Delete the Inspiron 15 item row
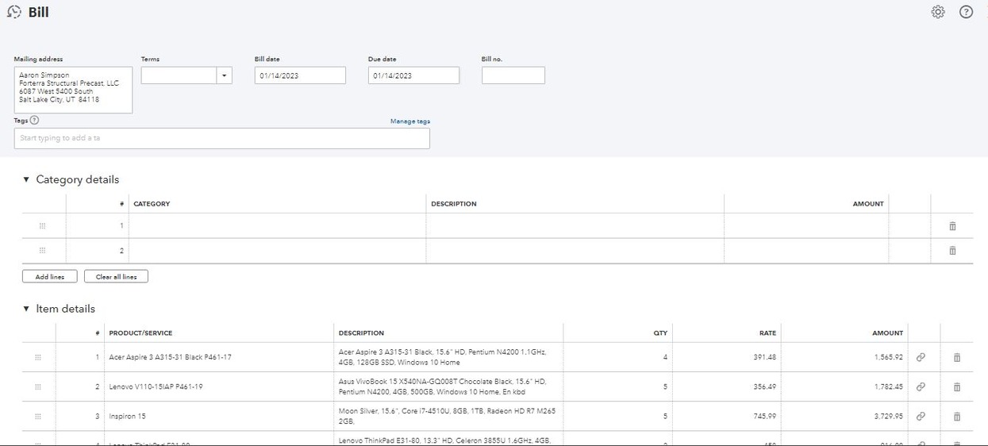988x446 pixels. (x=956, y=416)
